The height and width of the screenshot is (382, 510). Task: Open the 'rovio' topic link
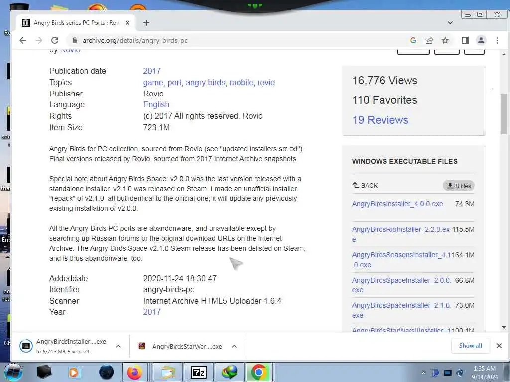coord(266,82)
